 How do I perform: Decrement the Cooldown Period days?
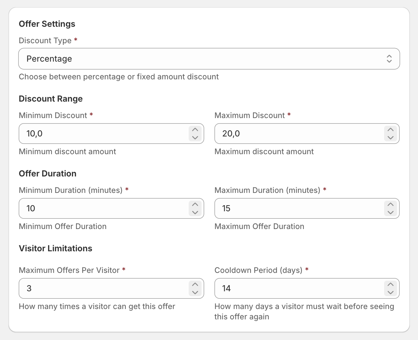coord(390,293)
